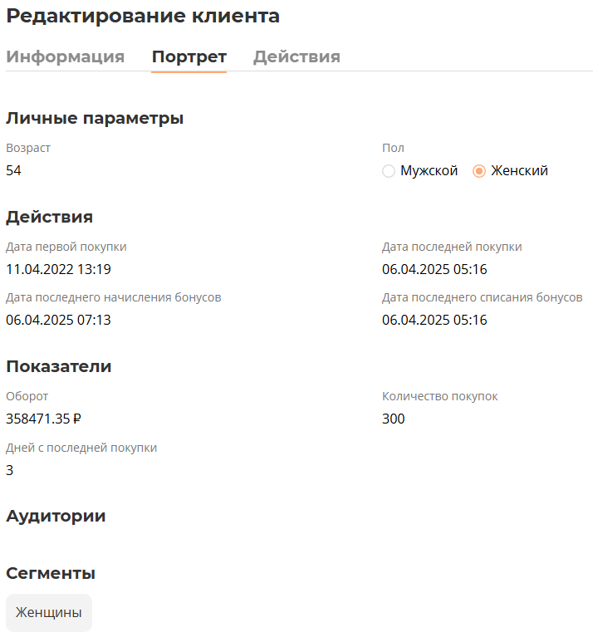Click the first purchase date 11.04.2022 13:19
Viewport: 593px width, 637px height.
pyautogui.click(x=58, y=269)
